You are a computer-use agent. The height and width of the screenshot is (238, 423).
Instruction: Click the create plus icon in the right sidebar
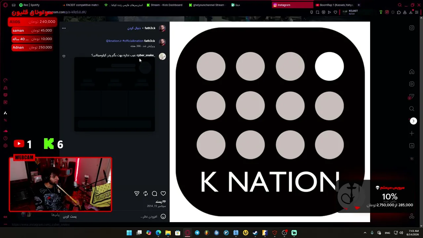click(412, 134)
